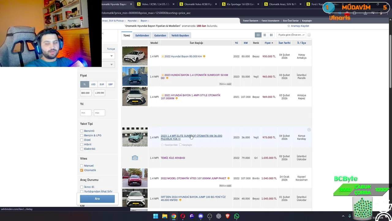392x221 pixels.
Task: Open the Favori Aramalarım link
Action: pos(270,21)
